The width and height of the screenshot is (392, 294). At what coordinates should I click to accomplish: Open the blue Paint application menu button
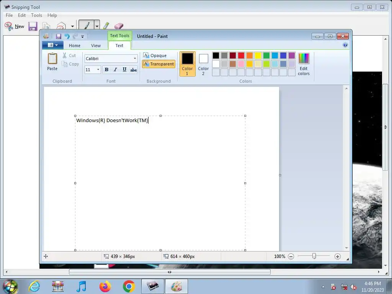(x=53, y=45)
